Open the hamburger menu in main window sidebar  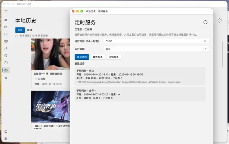(x=6, y=11)
